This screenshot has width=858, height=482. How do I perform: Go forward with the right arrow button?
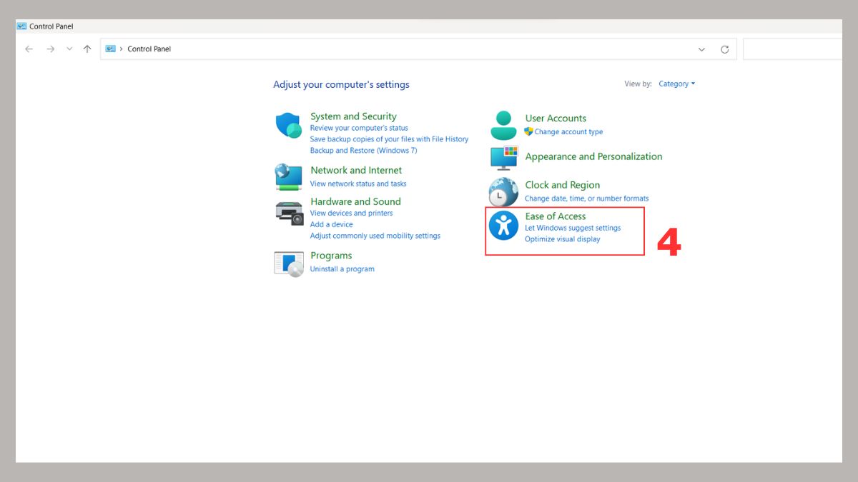pyautogui.click(x=50, y=49)
